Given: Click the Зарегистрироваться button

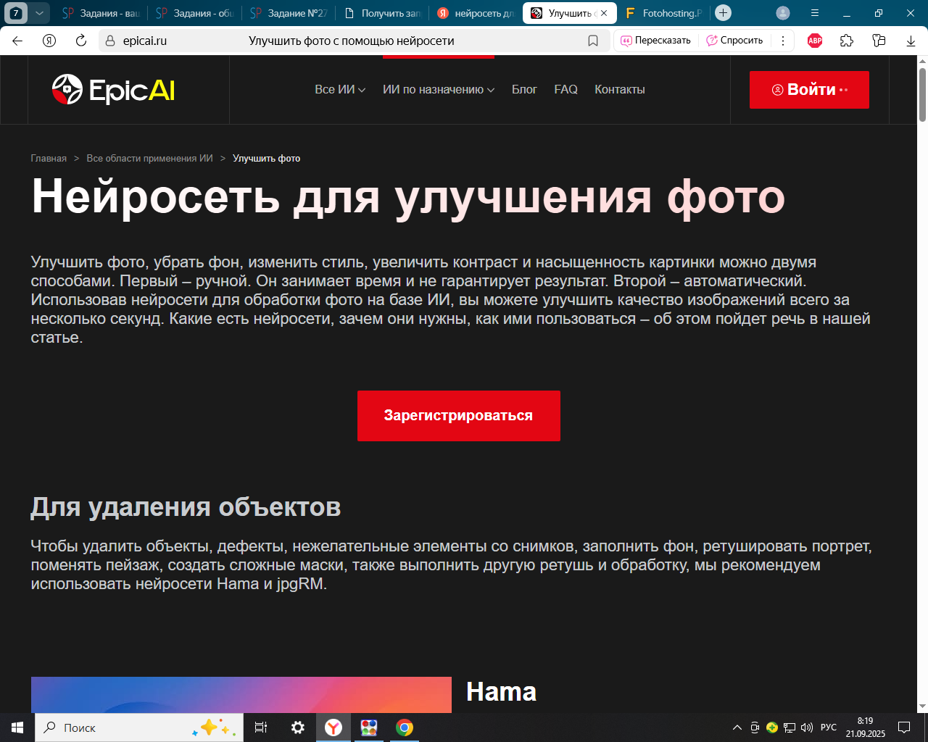Looking at the screenshot, I should [x=459, y=416].
